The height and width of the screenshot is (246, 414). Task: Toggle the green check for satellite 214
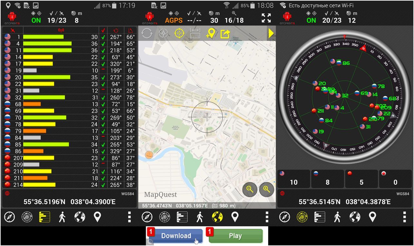[x=103, y=185]
